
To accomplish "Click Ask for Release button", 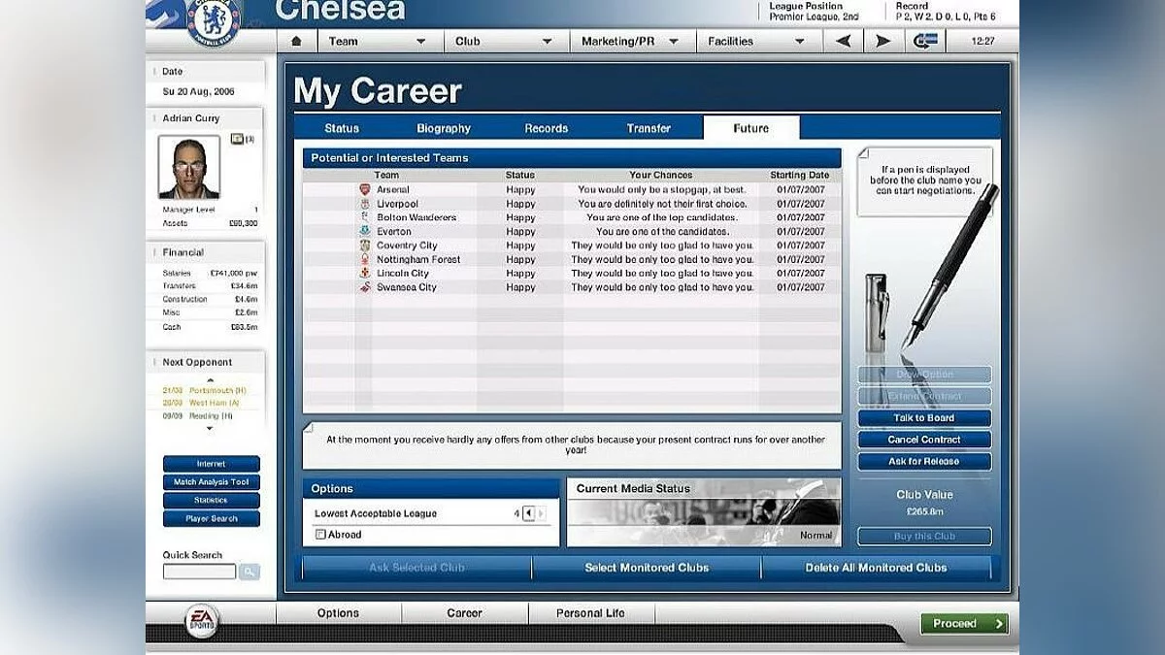I will [x=924, y=462].
